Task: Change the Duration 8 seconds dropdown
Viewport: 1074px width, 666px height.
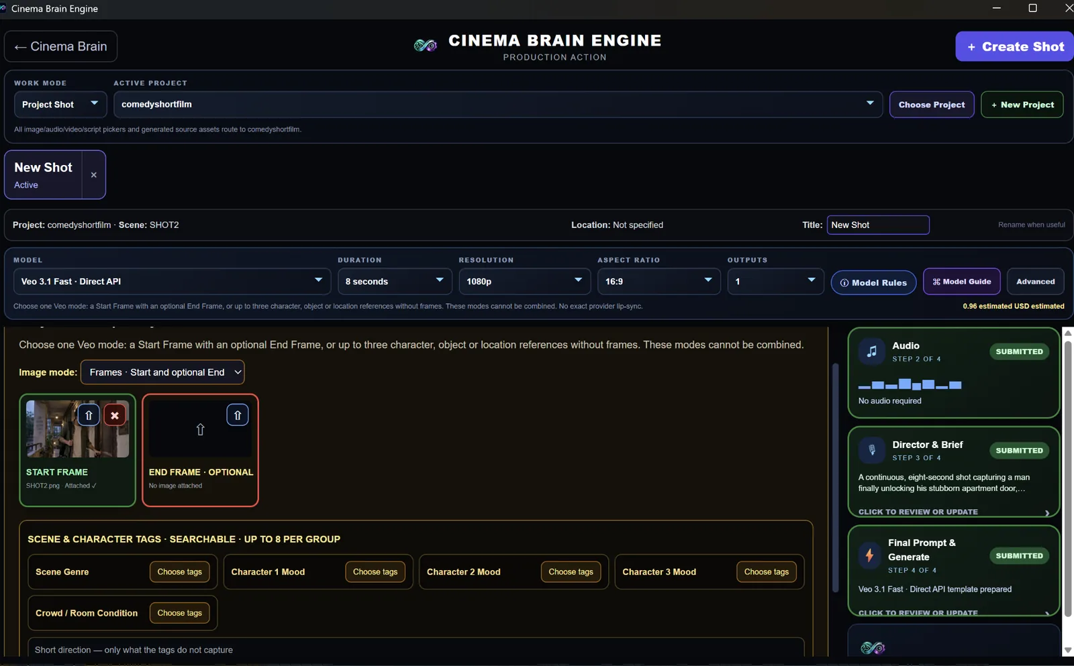Action: click(394, 282)
